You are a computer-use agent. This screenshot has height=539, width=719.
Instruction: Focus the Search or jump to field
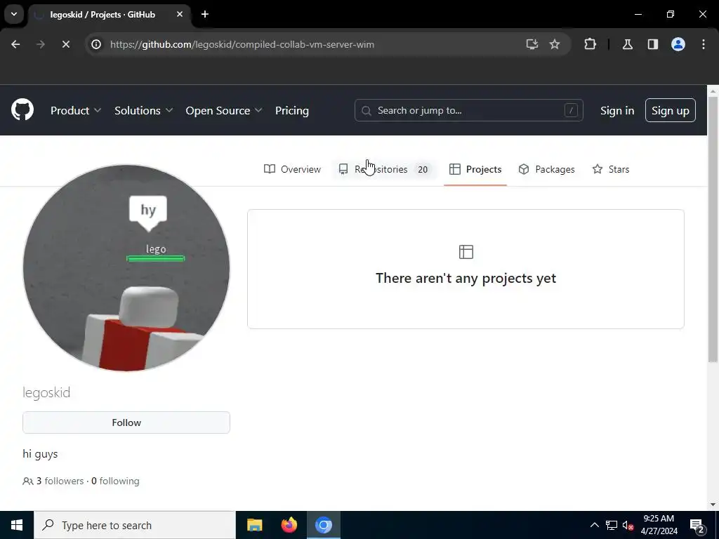(x=468, y=110)
